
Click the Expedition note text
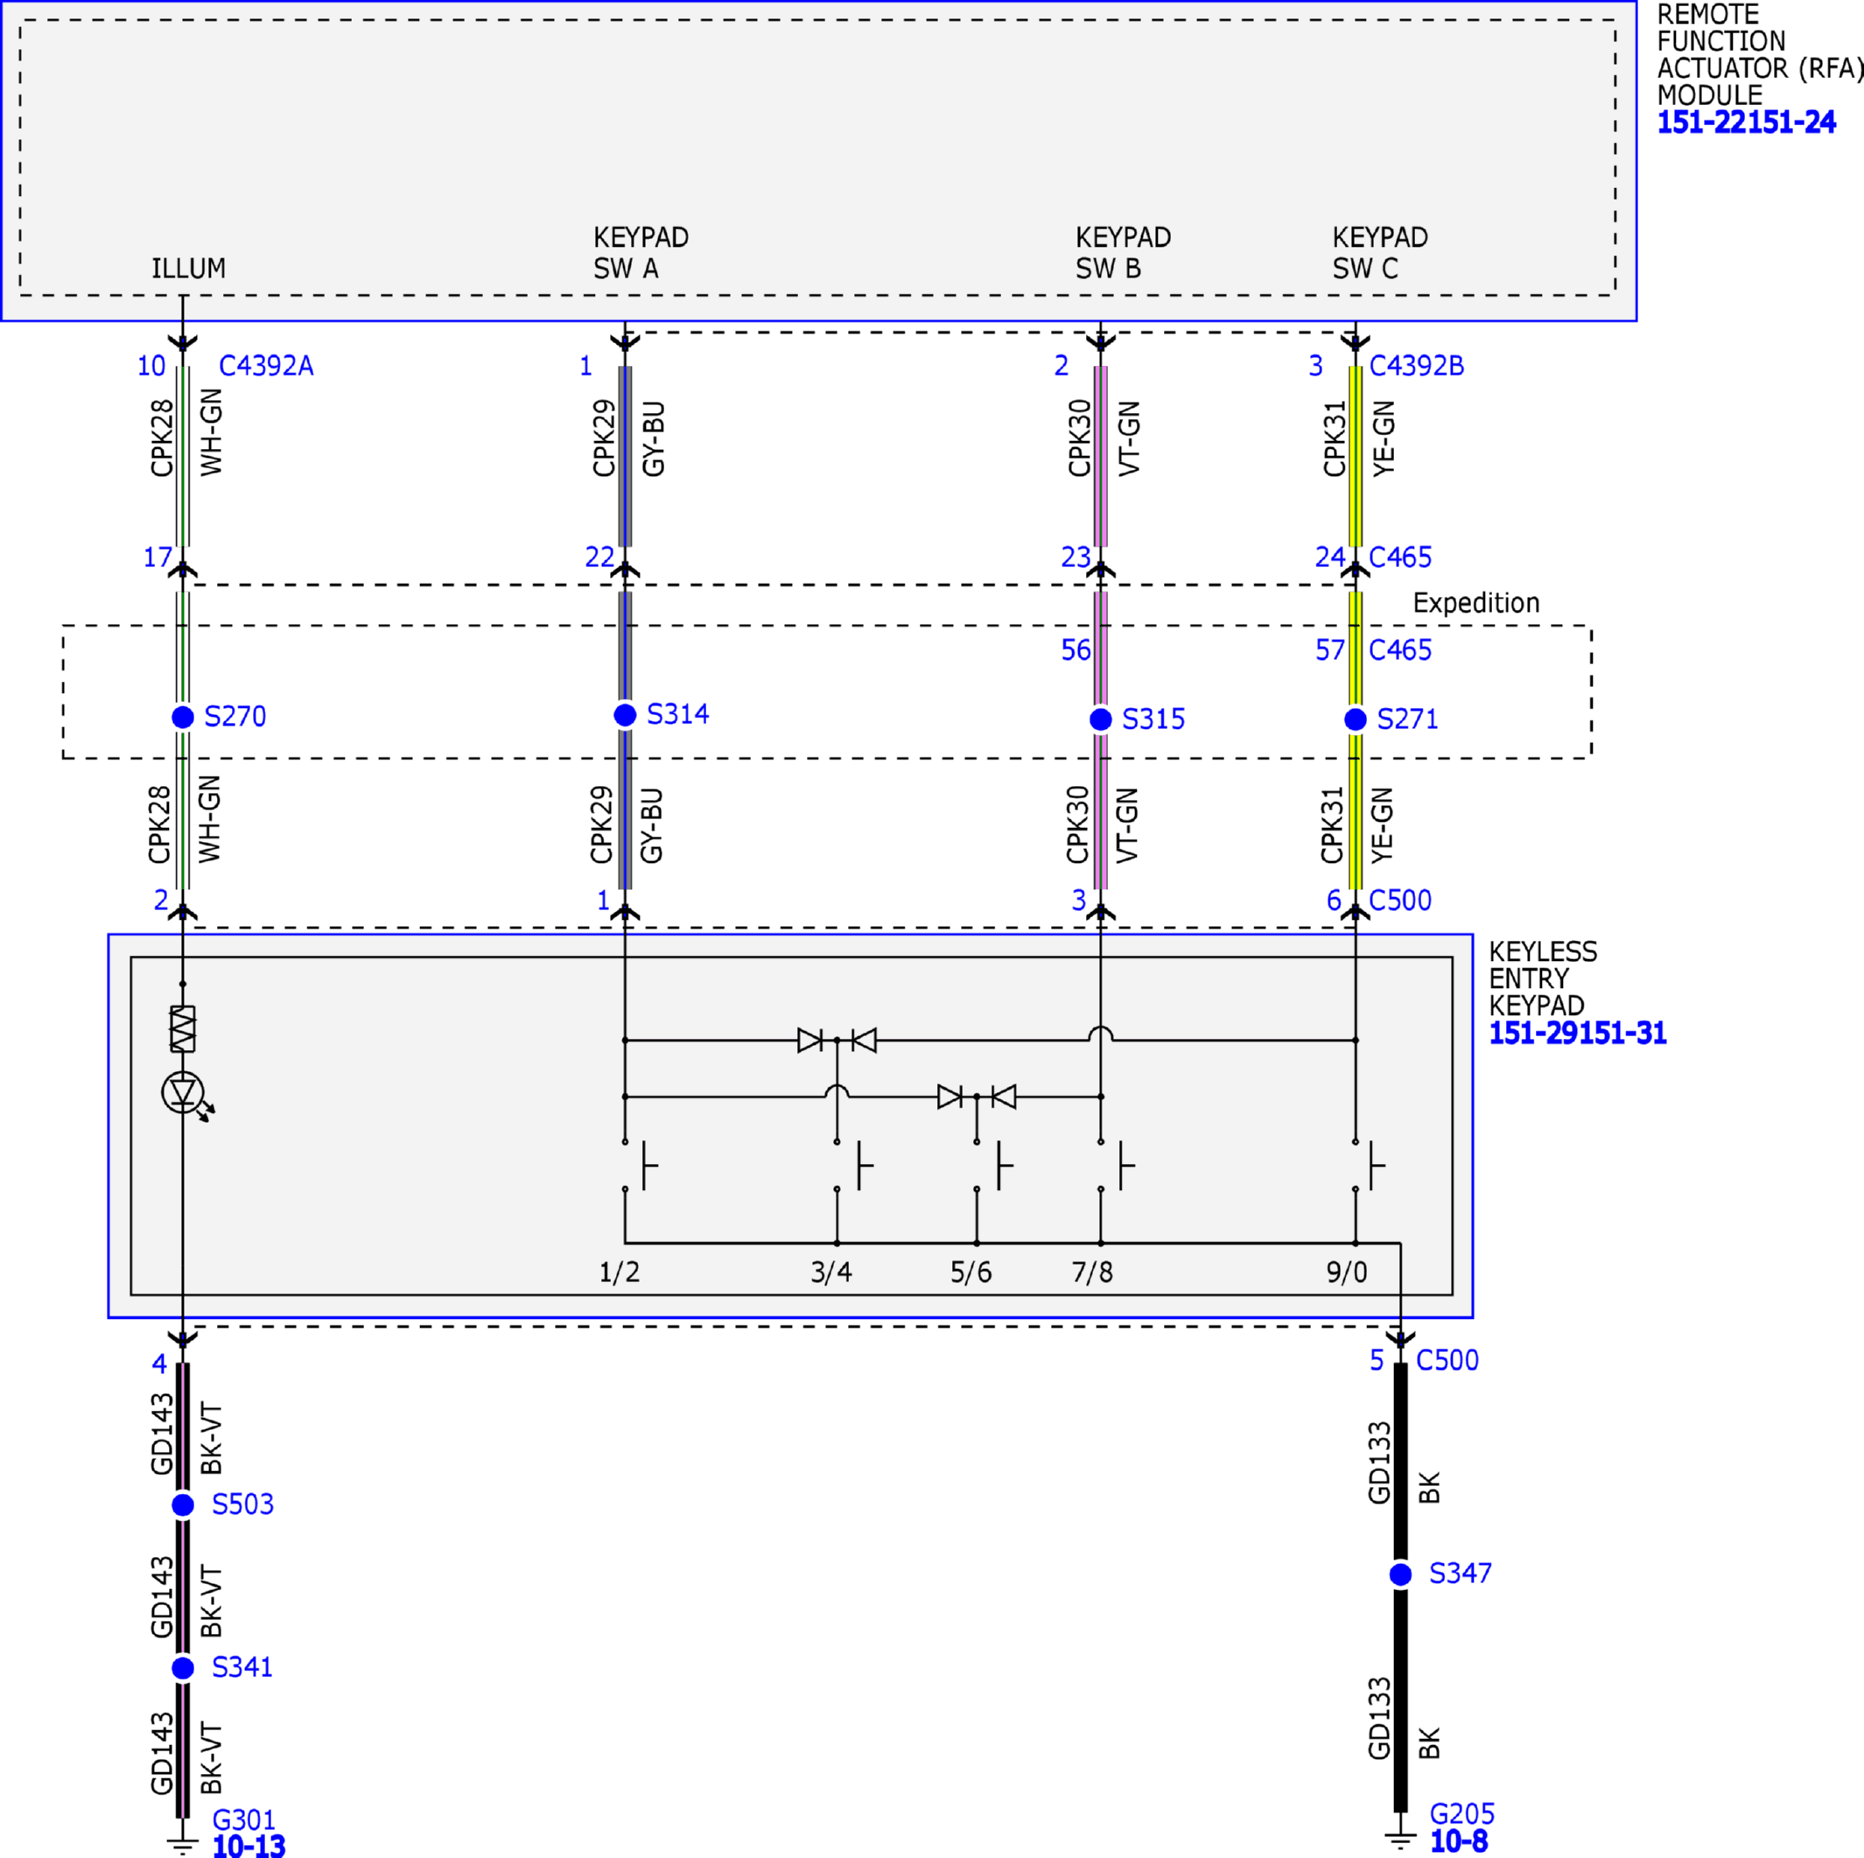pos(1476,603)
